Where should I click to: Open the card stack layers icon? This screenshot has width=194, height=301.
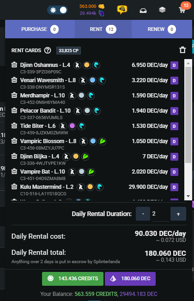click(162, 10)
